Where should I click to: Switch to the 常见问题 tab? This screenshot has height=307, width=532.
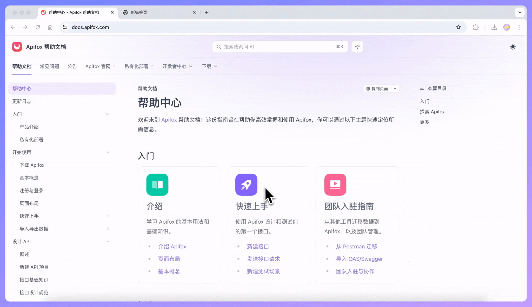click(49, 66)
